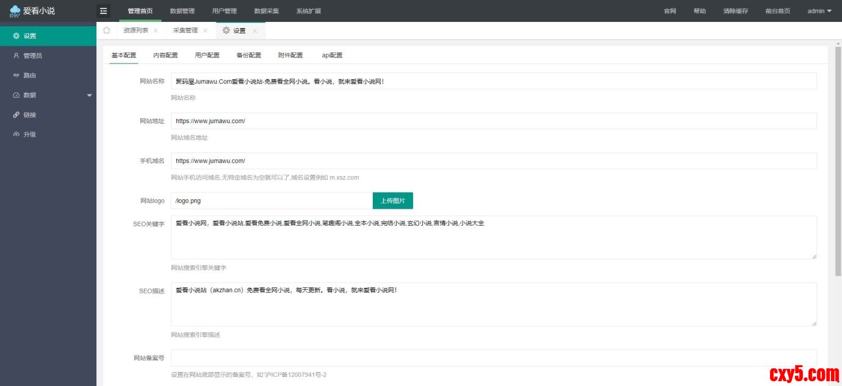Open the admin user dropdown
This screenshot has height=386, width=842.
click(x=819, y=11)
